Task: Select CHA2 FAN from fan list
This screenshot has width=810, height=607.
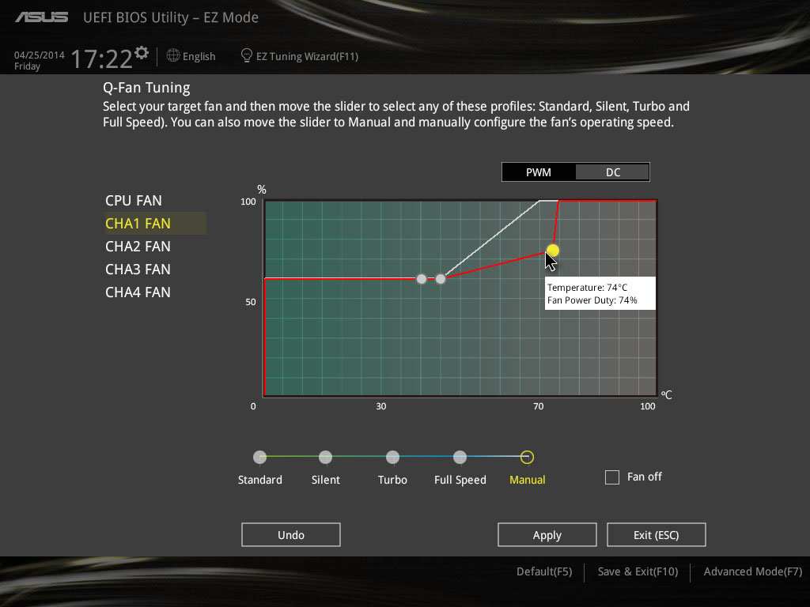Action: pyautogui.click(x=138, y=247)
